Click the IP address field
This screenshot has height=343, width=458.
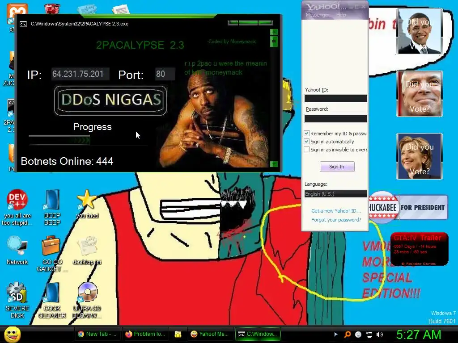point(81,74)
